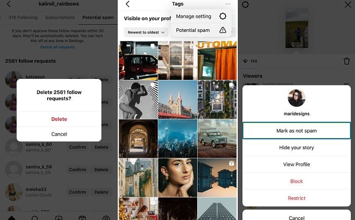Tap the Home icon in bottom navigation
The height and width of the screenshot is (220, 355).
tap(11, 218)
